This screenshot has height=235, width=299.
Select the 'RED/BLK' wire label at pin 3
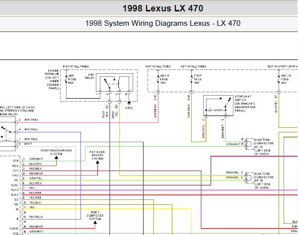coord(35,169)
